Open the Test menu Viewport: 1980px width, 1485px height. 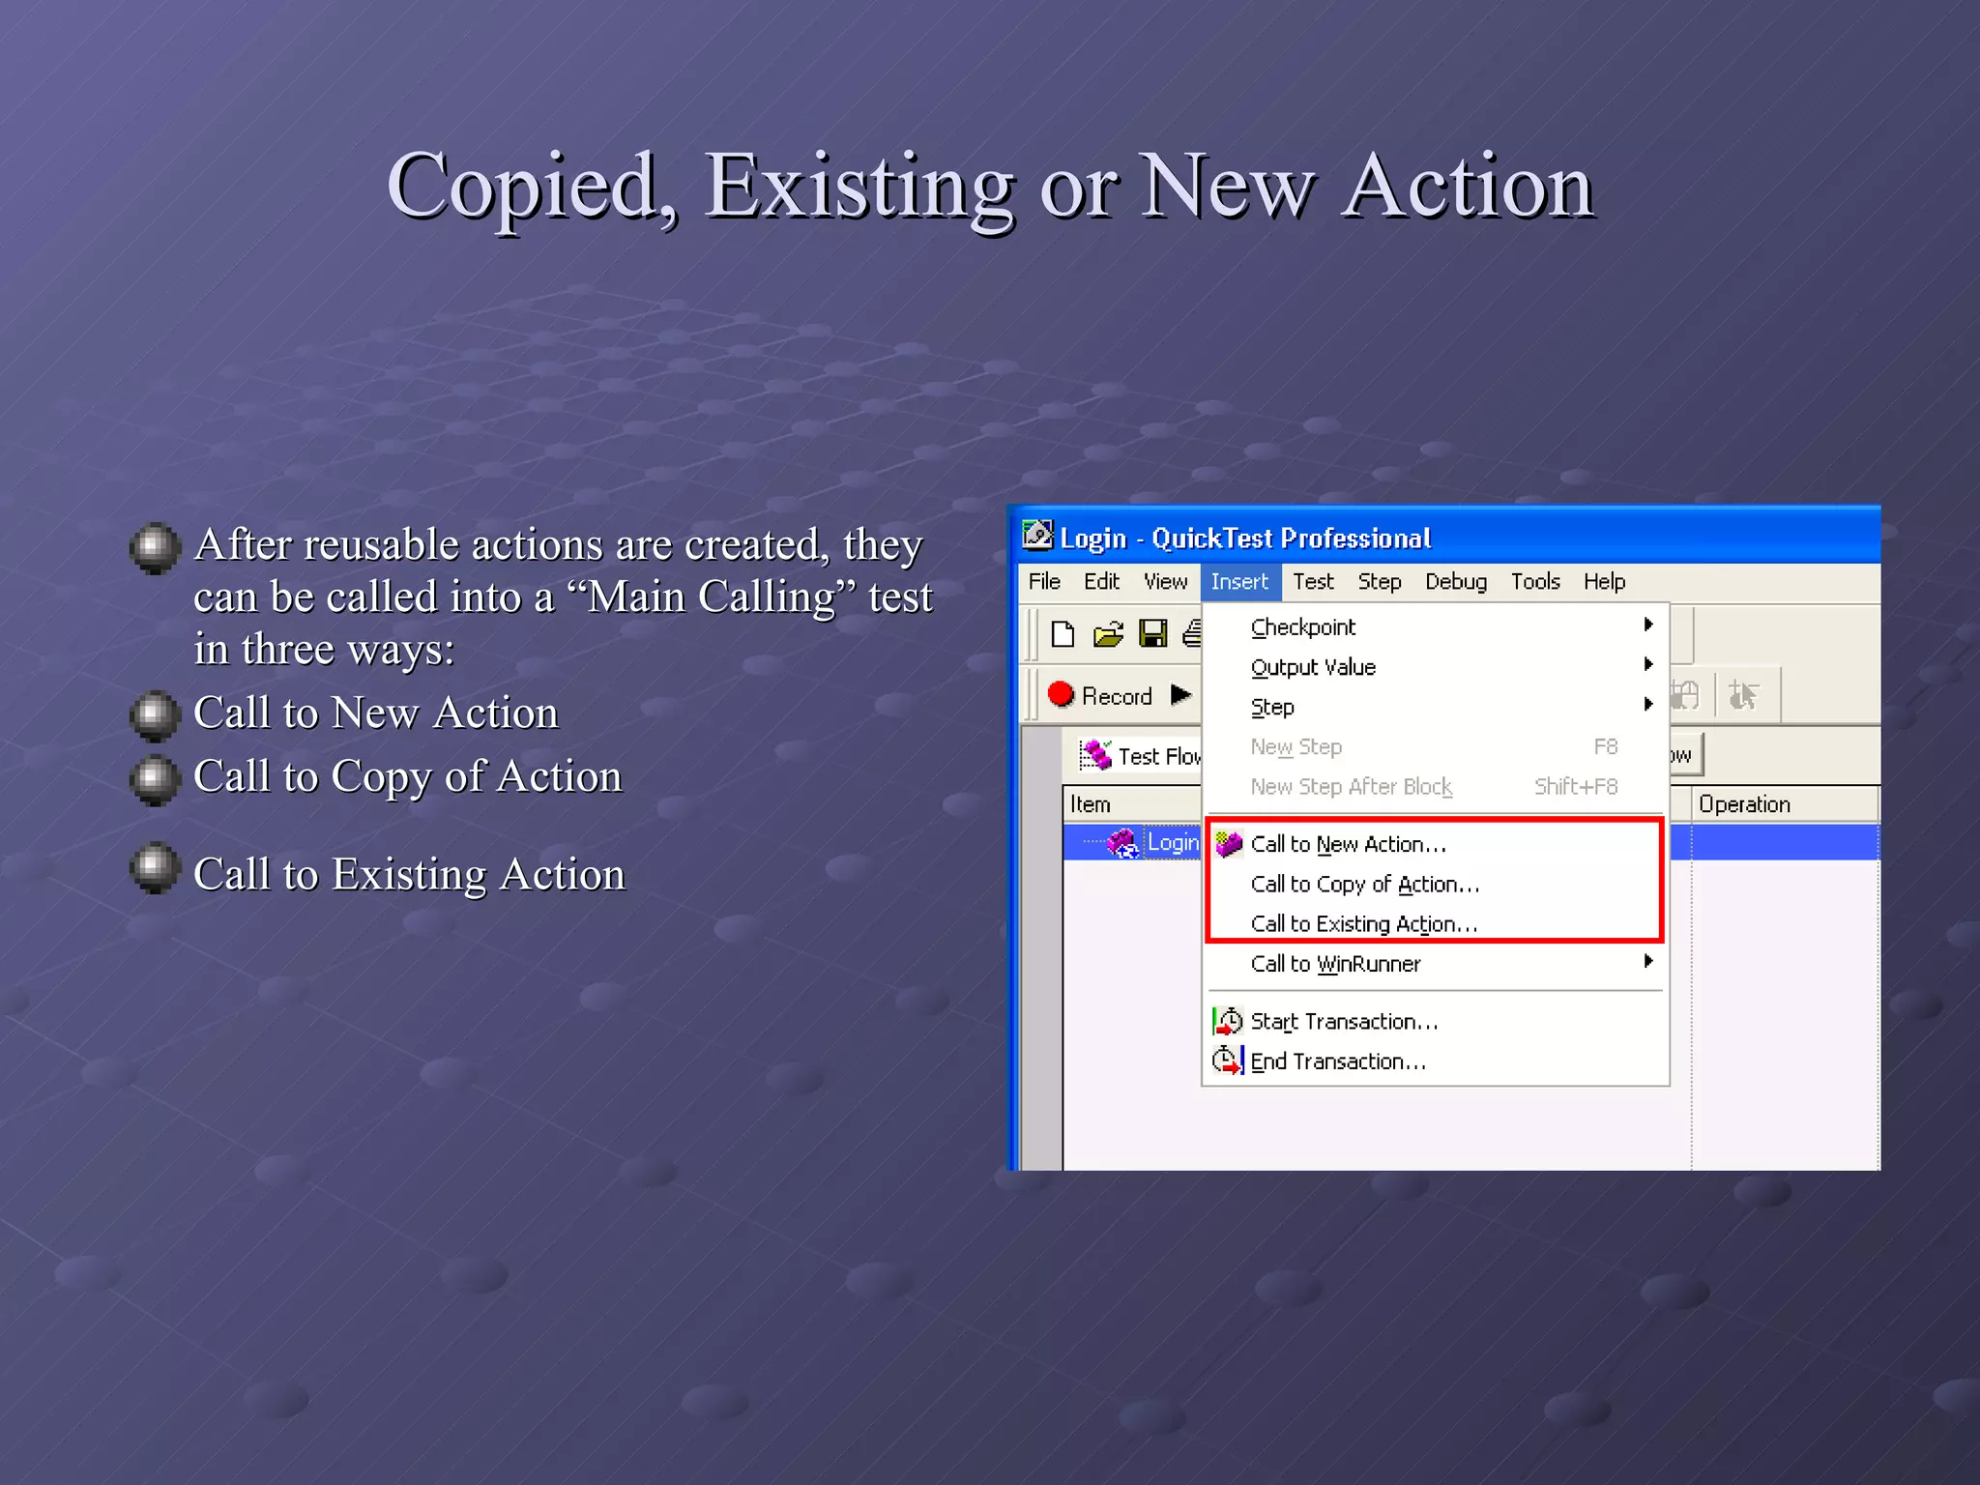coord(1313,582)
